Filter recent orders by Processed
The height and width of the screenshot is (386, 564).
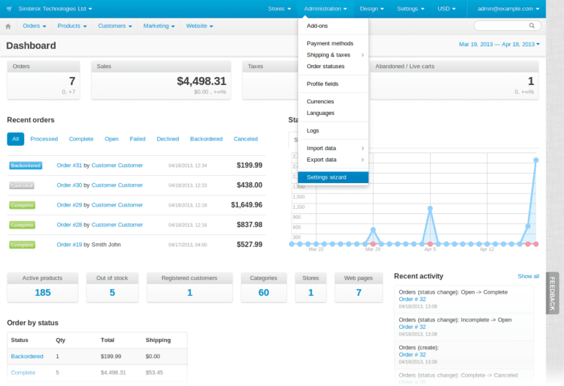[44, 139]
